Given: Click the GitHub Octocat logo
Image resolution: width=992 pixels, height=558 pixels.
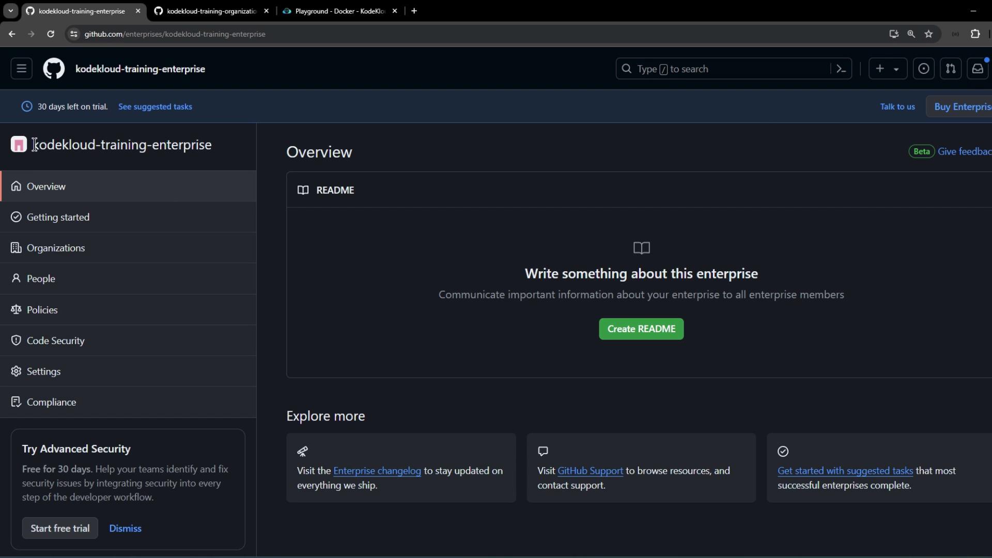Looking at the screenshot, I should [54, 69].
